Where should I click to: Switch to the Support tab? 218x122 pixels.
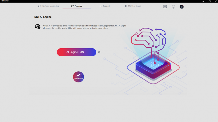pyautogui.click(x=106, y=6)
